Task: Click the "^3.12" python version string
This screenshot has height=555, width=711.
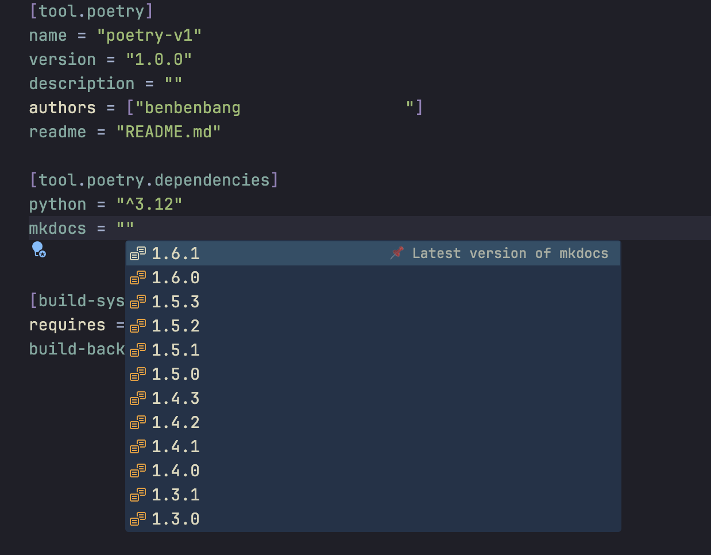Action: [x=149, y=204]
